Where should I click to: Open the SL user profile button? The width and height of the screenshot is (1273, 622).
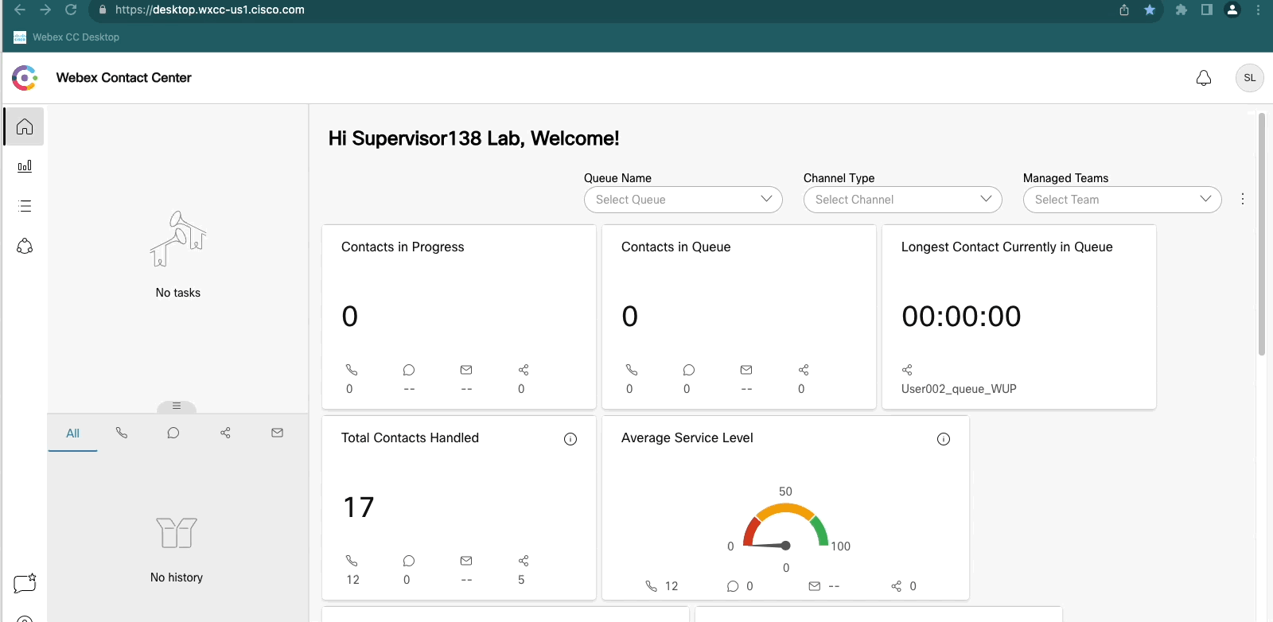click(1249, 78)
